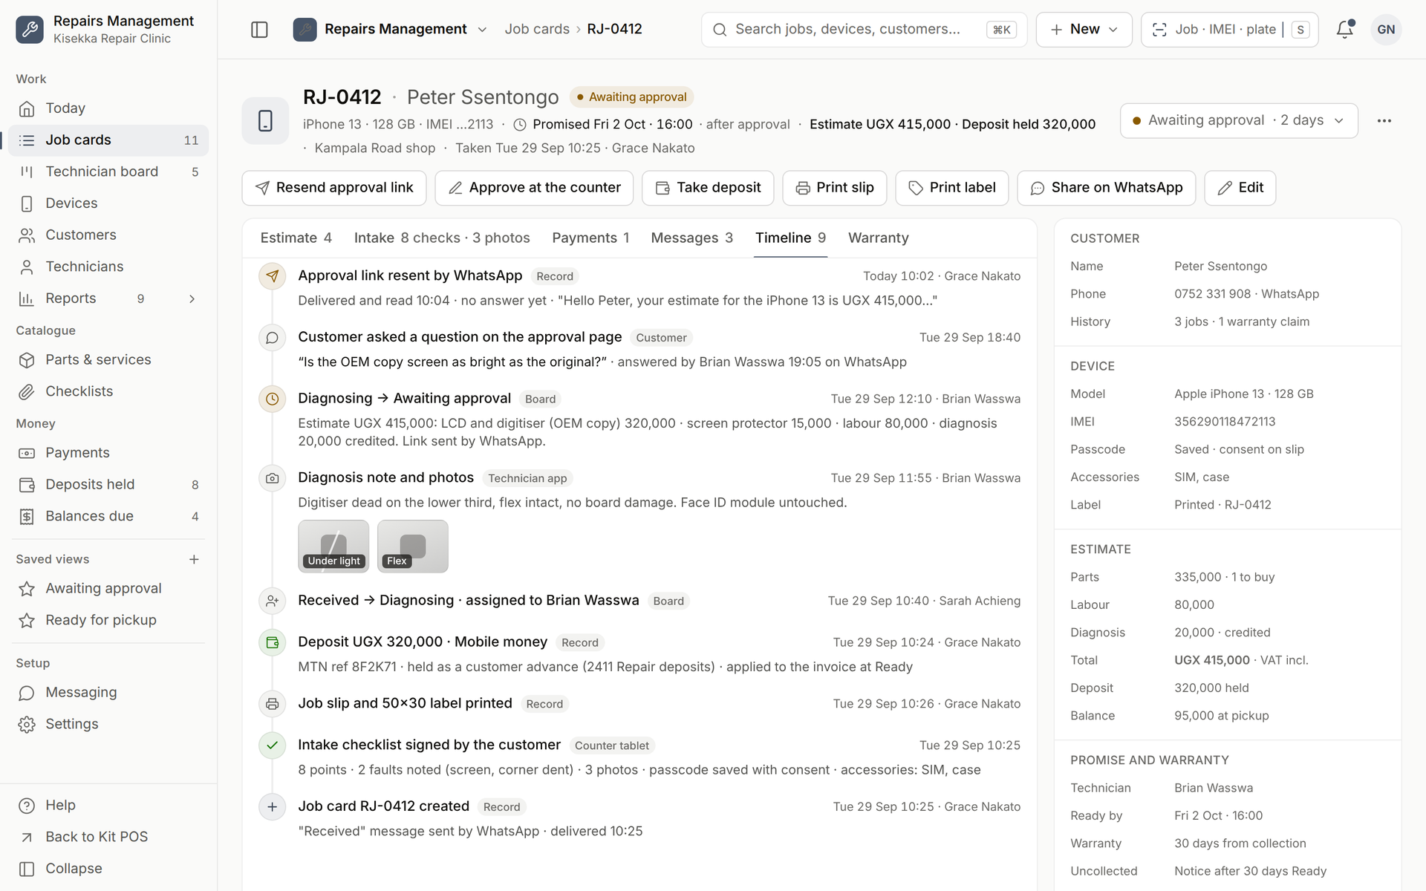Click the GN user avatar
This screenshot has width=1426, height=891.
(x=1386, y=30)
